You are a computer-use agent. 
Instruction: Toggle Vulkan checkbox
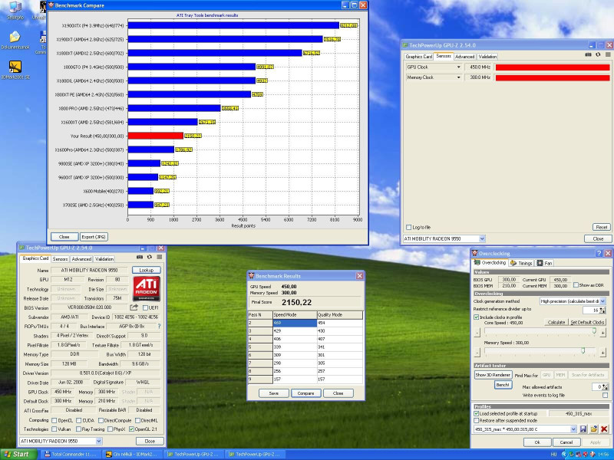coord(54,429)
